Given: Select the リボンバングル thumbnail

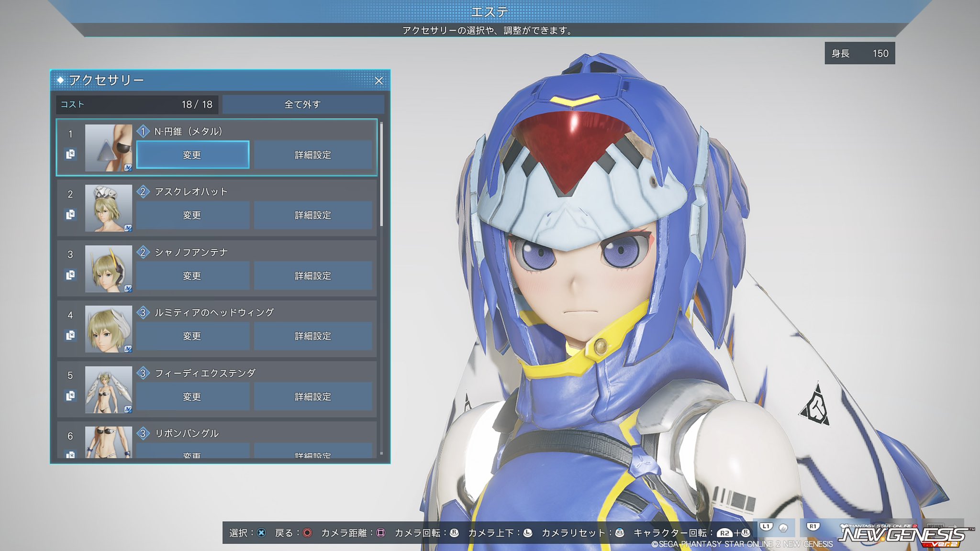Looking at the screenshot, I should (x=109, y=442).
